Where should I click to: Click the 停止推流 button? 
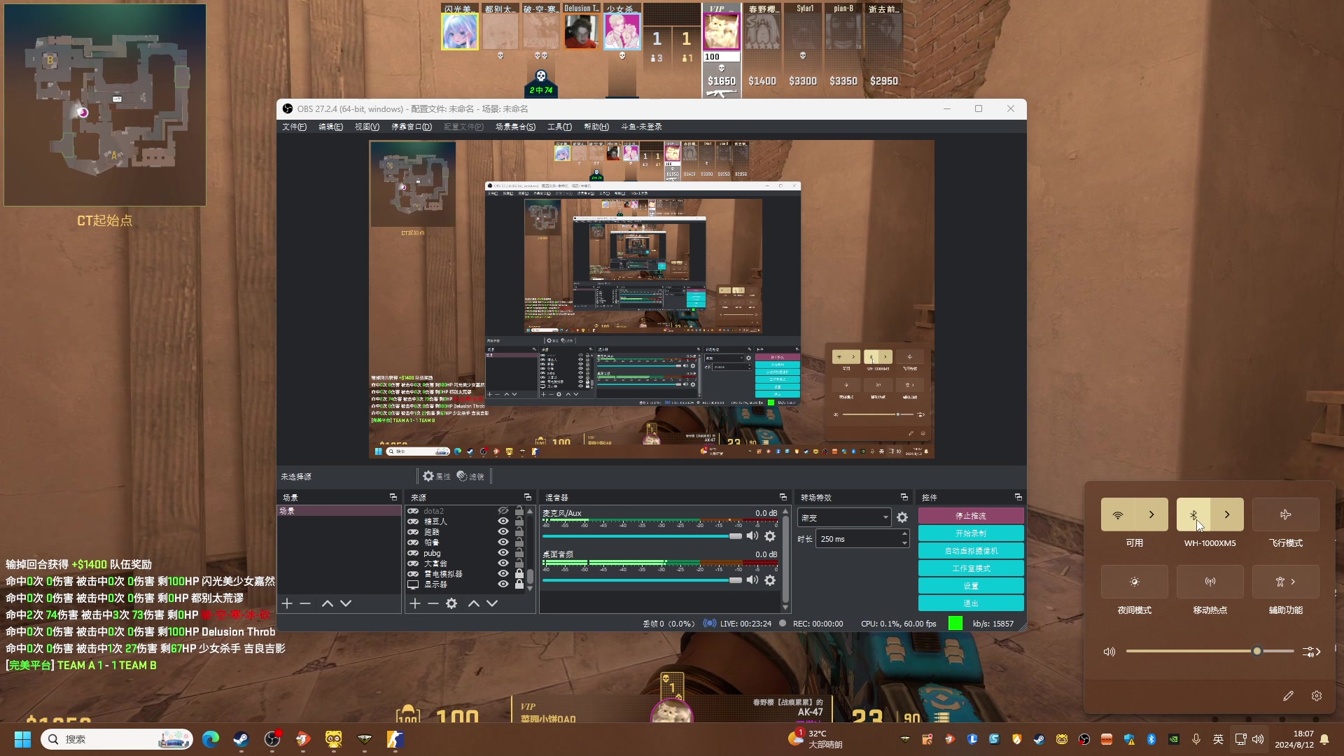[x=971, y=516]
